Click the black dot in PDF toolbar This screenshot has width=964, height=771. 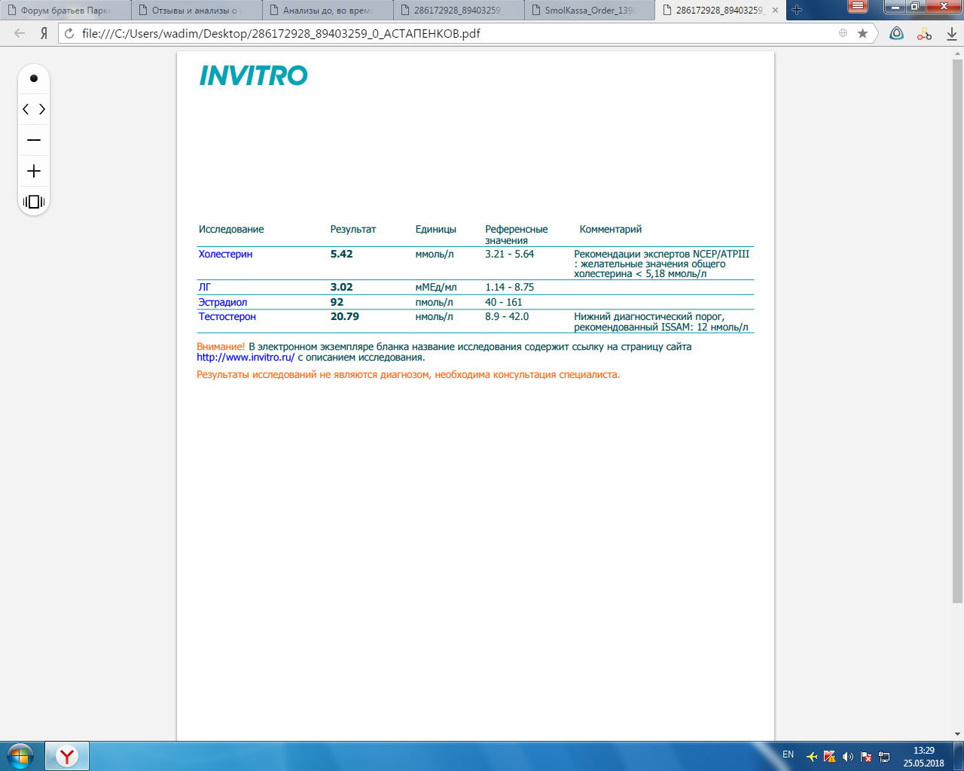tap(34, 78)
